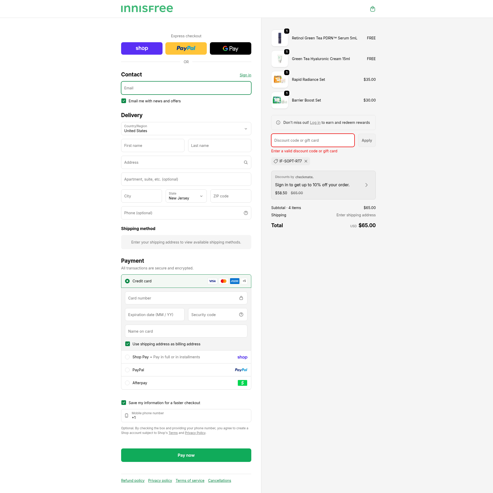This screenshot has height=493, width=493.
Task: Select the PayPal payment radio option
Action: coord(127,370)
